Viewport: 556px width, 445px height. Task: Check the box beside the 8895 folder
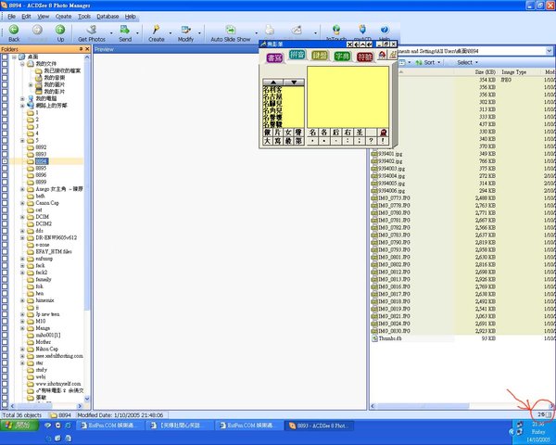[x=5, y=168]
